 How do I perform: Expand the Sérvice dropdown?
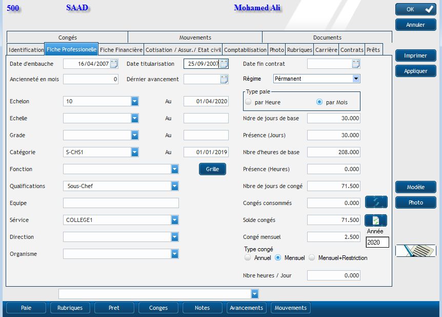pos(175,220)
